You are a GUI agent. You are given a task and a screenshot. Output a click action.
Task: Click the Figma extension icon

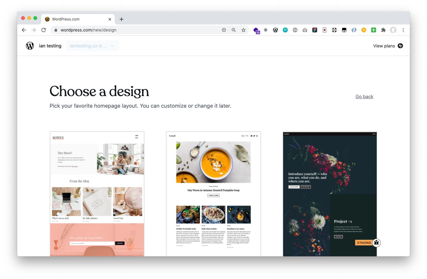point(315,30)
